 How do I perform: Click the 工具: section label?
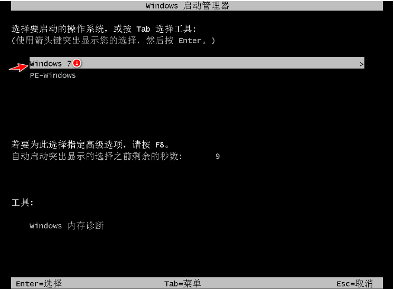click(22, 202)
